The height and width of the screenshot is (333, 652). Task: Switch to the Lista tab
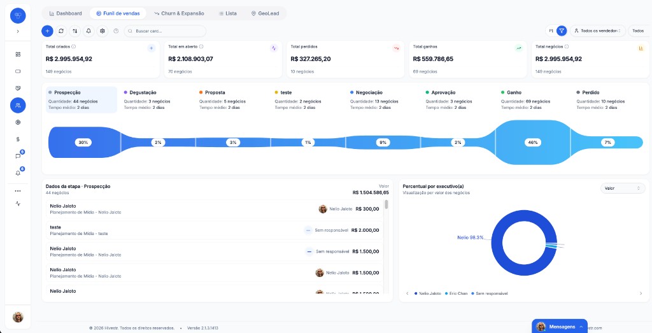point(228,13)
